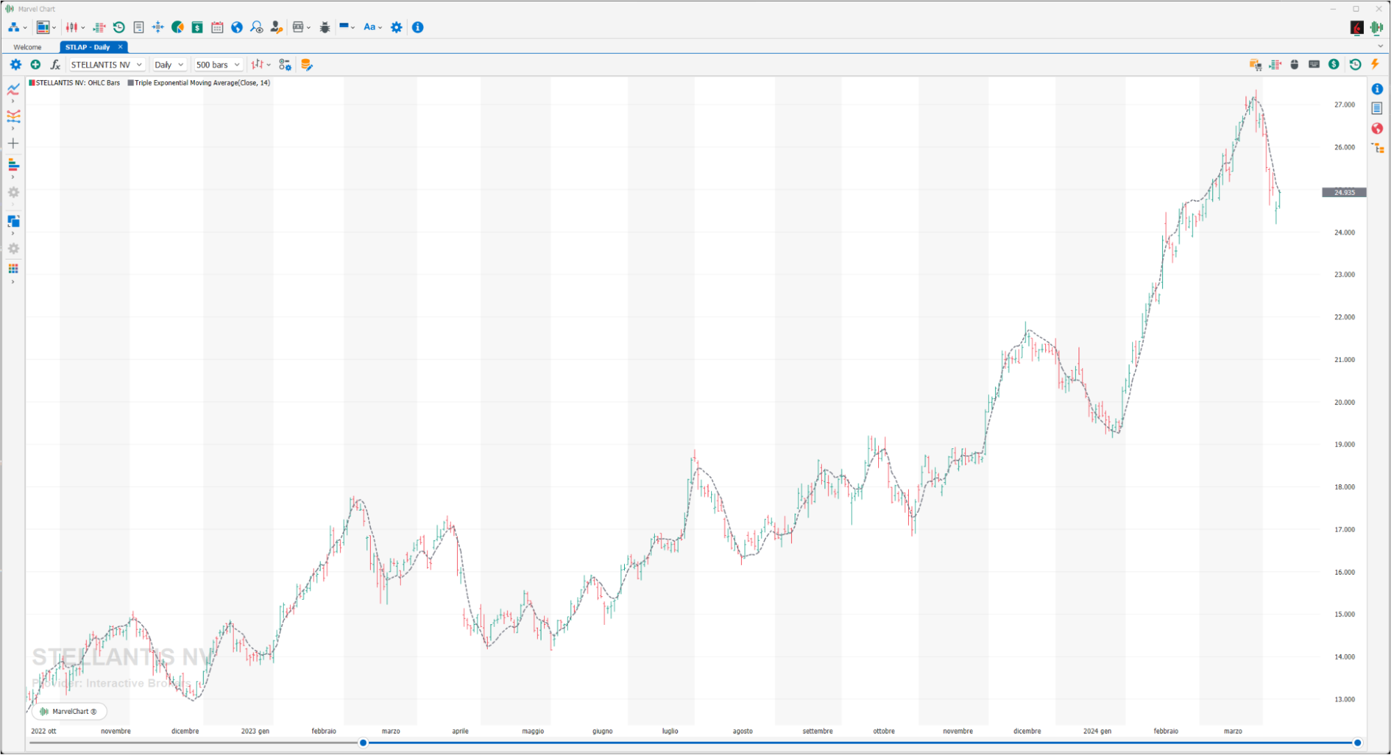Click the Interactive Brokers connection icon

coord(1356,27)
